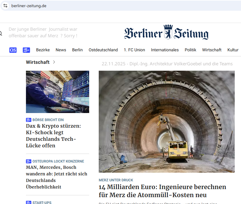Click the OS icon in the navigation bar
The image size is (241, 204).
[13, 50]
